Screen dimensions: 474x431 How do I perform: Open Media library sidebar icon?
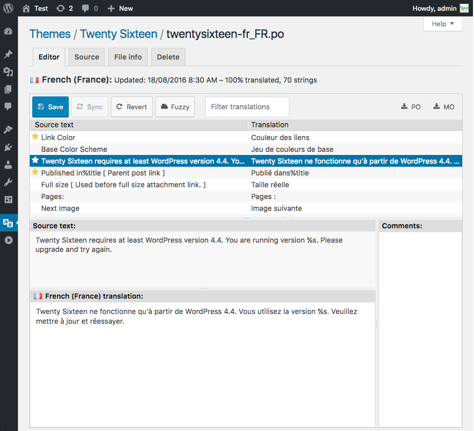[x=8, y=72]
